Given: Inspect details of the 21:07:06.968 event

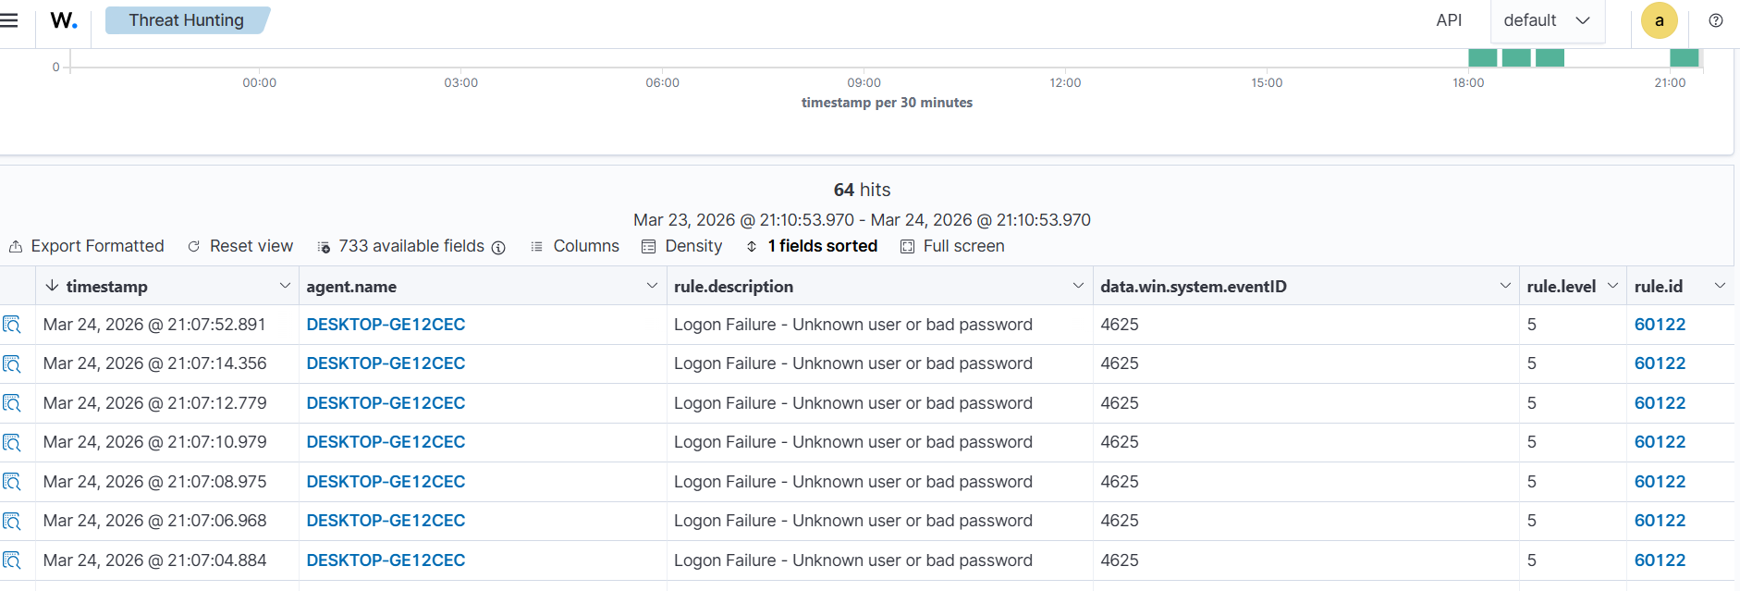Looking at the screenshot, I should point(12,521).
